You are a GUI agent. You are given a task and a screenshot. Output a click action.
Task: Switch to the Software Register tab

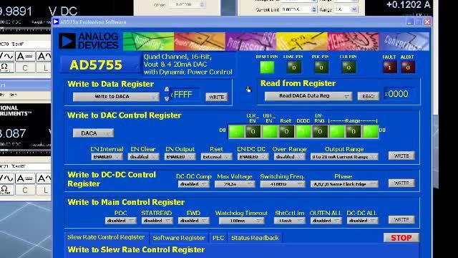pos(179,238)
